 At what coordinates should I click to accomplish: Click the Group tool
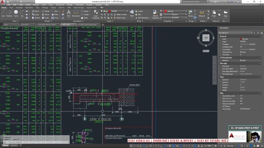(191, 13)
